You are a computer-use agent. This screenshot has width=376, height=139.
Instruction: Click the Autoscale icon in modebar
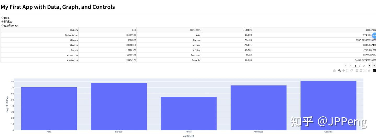point(365,70)
